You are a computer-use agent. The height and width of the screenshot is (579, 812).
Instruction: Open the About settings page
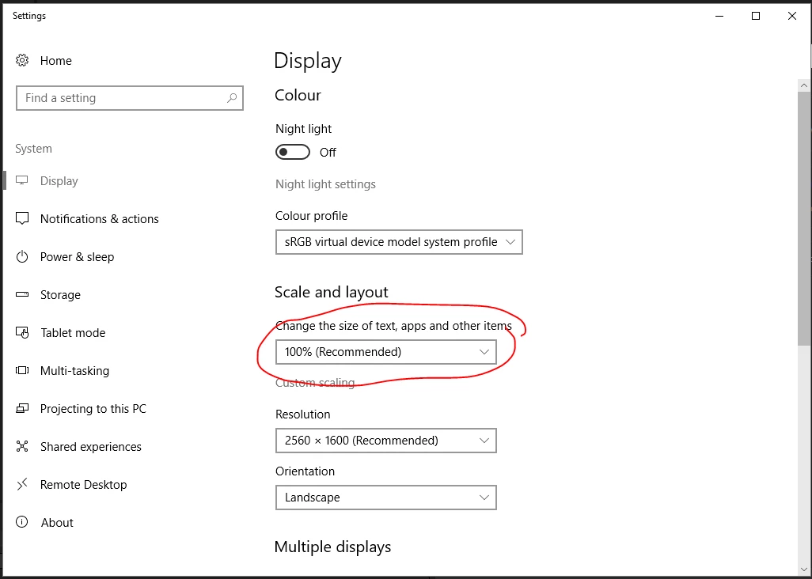click(x=57, y=523)
